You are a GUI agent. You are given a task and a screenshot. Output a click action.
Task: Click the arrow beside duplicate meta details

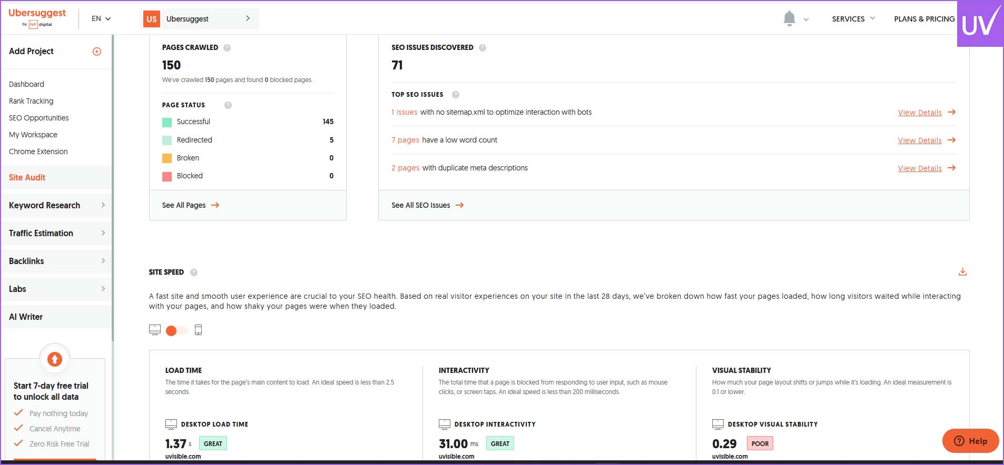pos(951,168)
